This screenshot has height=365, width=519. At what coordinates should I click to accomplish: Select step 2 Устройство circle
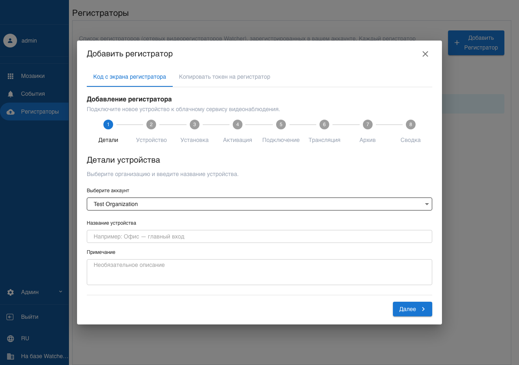tap(151, 125)
